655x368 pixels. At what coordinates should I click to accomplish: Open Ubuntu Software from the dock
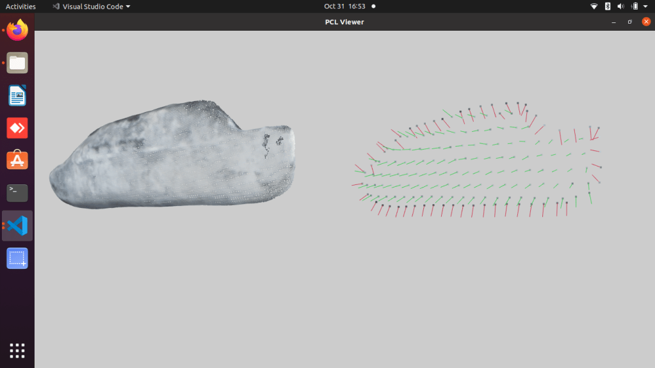[x=17, y=160]
